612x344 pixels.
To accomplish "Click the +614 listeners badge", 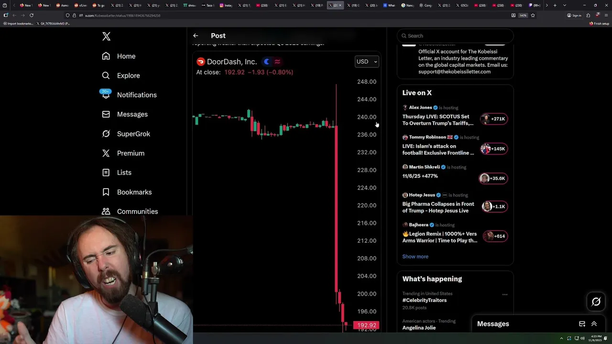I will [495, 236].
